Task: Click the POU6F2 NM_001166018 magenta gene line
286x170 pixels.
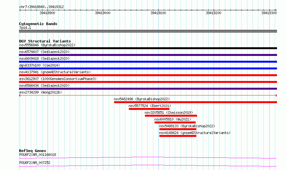Action: pyautogui.click(x=148, y=157)
